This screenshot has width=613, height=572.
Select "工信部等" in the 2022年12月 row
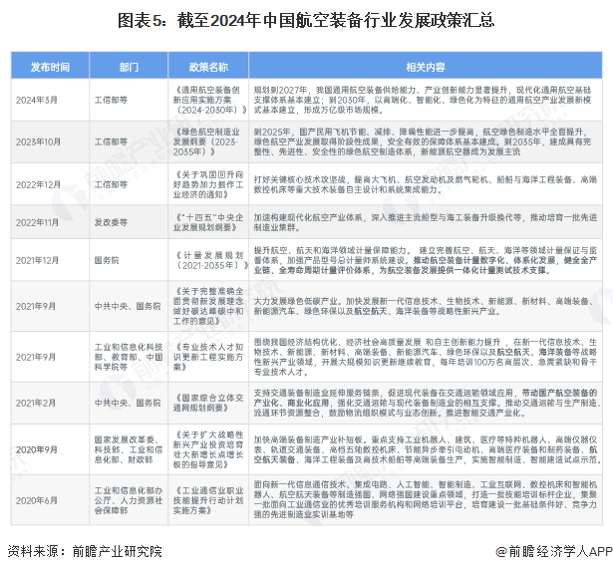[x=111, y=184]
